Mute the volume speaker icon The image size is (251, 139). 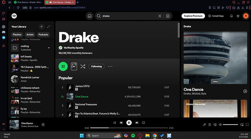pos(220,125)
